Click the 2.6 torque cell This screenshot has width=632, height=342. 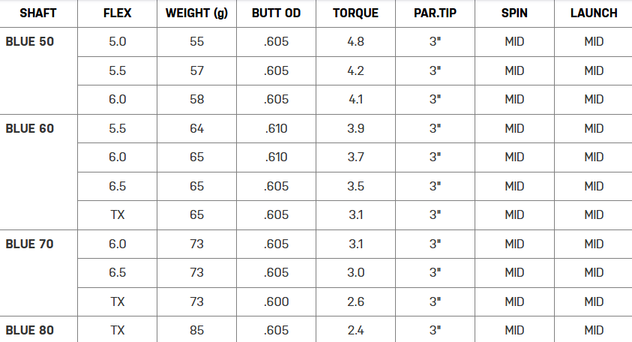355,301
